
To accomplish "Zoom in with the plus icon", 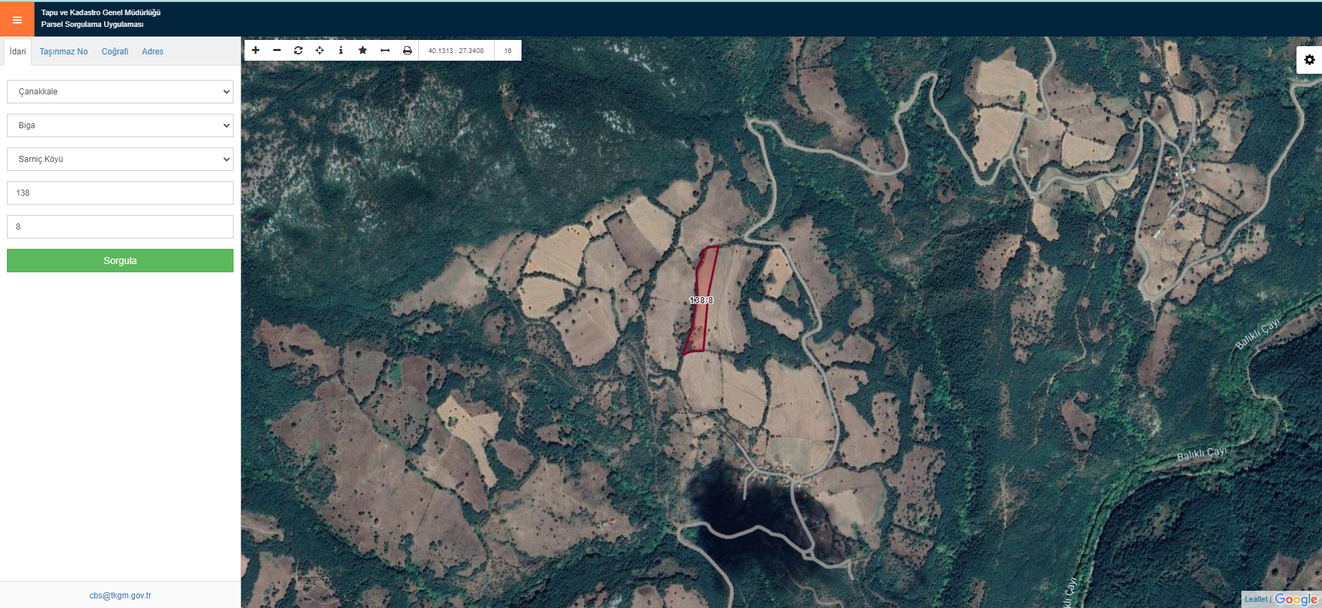I will tap(256, 50).
